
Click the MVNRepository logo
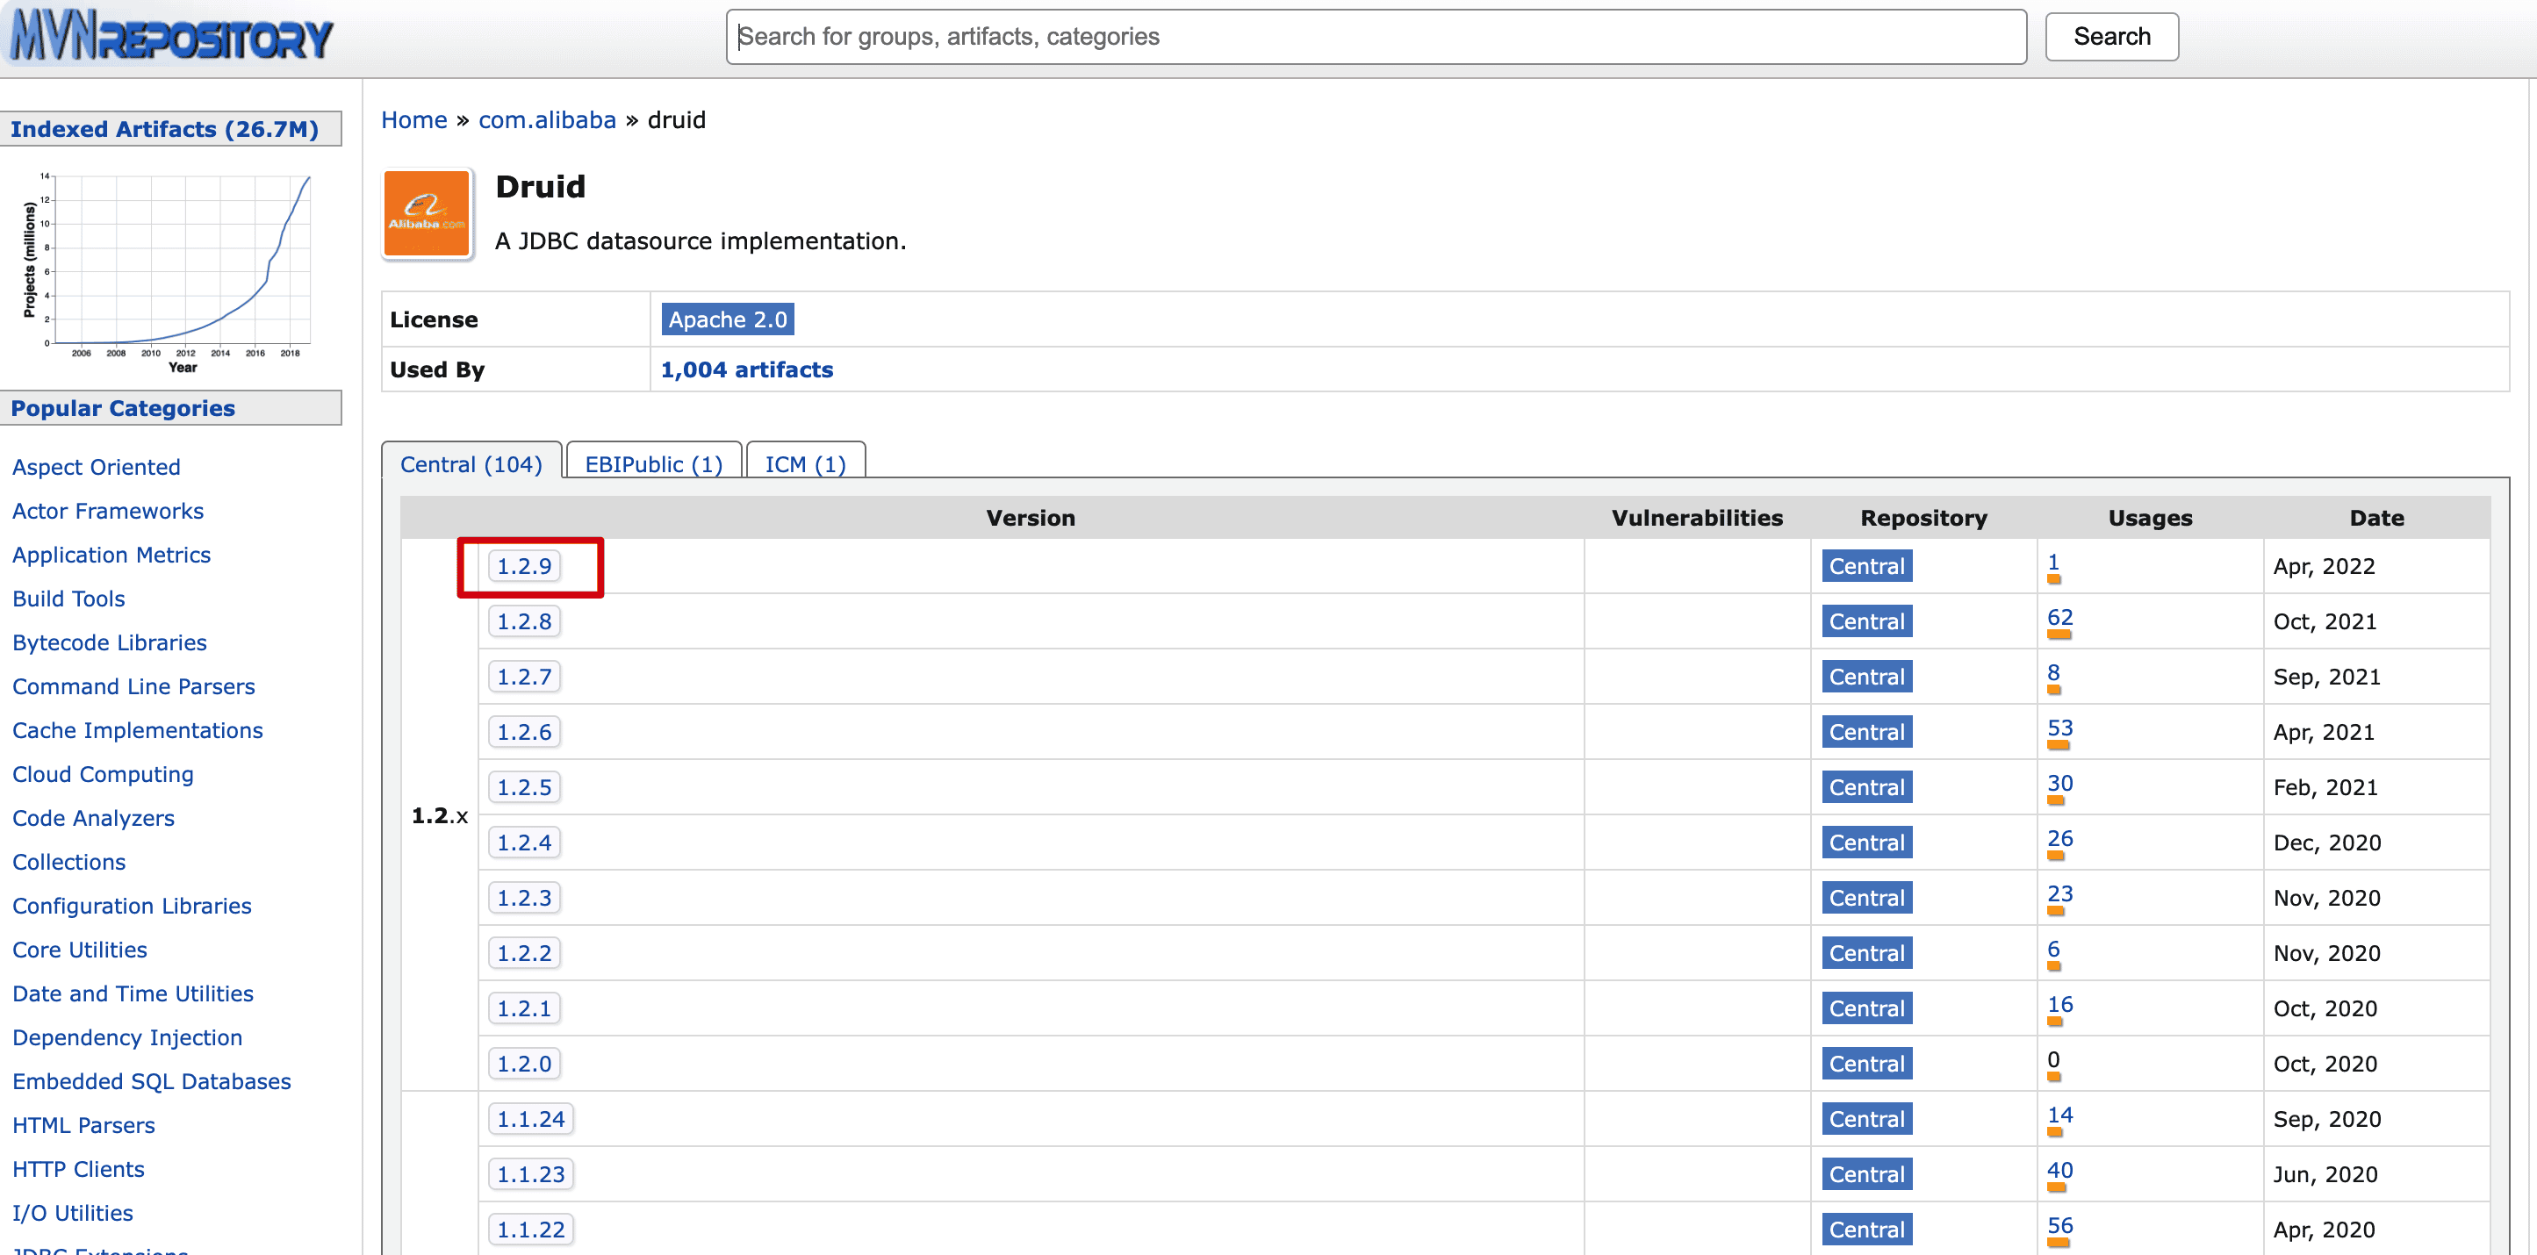tap(172, 38)
